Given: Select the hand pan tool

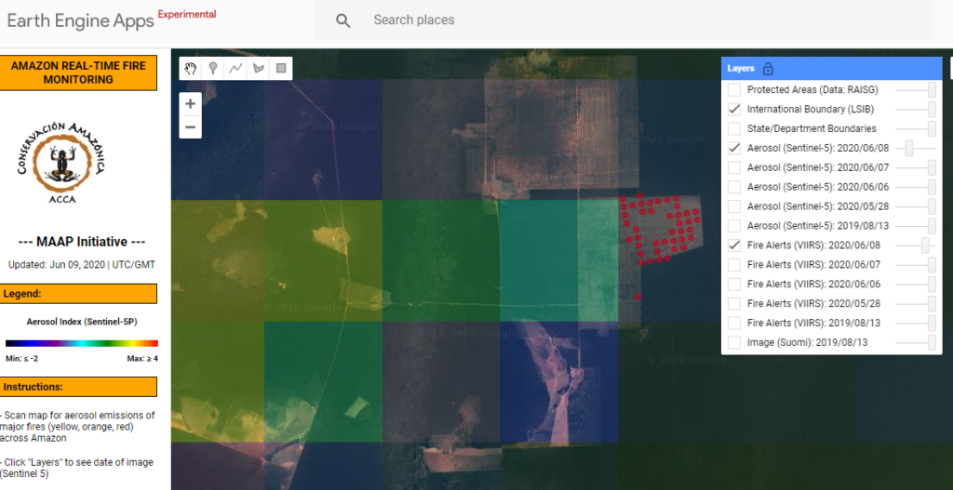Looking at the screenshot, I should [x=191, y=68].
